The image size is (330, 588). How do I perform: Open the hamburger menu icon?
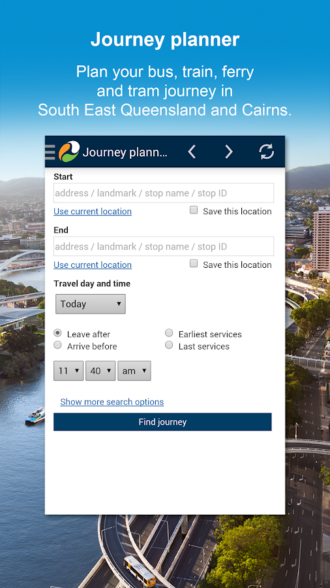coord(50,152)
